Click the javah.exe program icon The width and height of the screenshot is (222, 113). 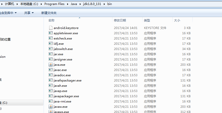click(x=51, y=86)
